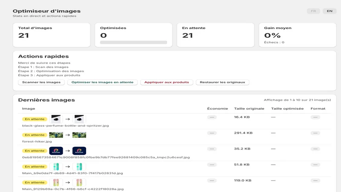Click En attente badge for Main_b9e0da7f row

35,167
